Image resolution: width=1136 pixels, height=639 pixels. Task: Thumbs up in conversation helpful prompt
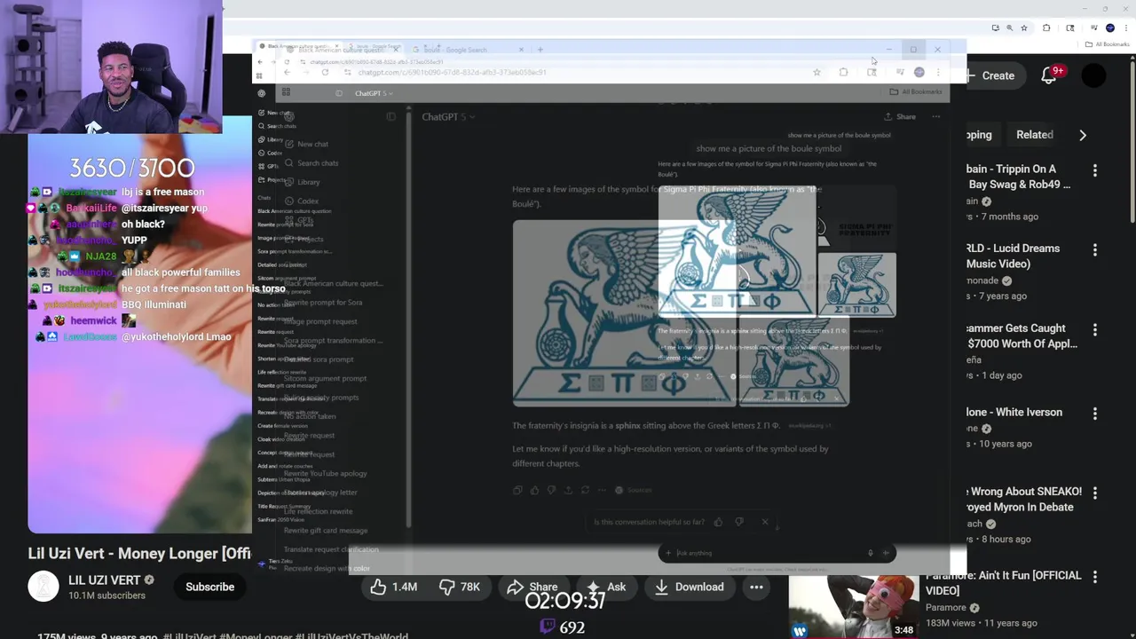(x=718, y=522)
